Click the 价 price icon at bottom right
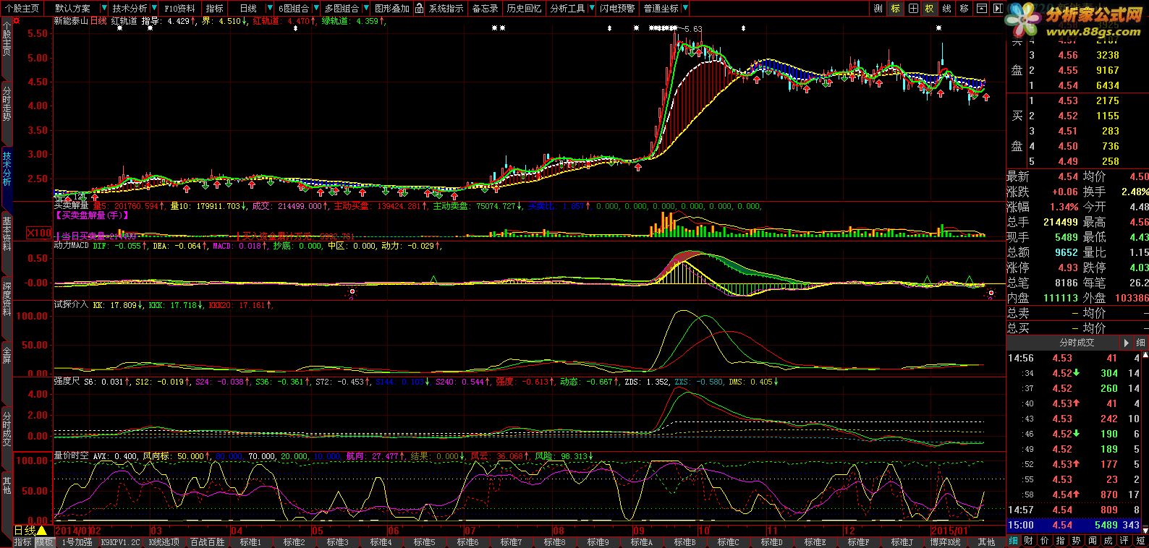This screenshot has width=1149, height=548. pyautogui.click(x=1044, y=541)
